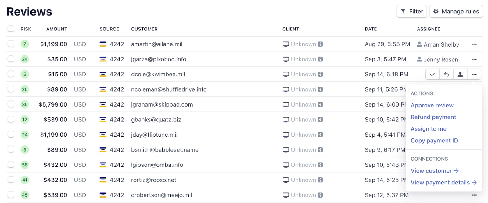Screen dimensions: 488x203
Task: Toggle the select-all checkbox in header
Action: tap(11, 29)
